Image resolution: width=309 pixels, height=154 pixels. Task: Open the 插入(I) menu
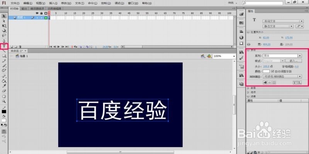click(x=53, y=3)
